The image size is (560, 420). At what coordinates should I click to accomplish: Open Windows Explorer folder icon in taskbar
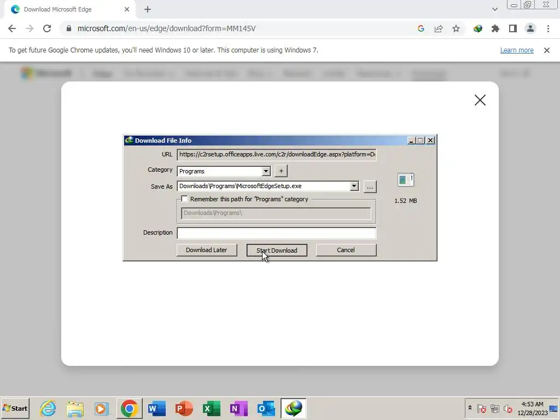coord(75,408)
